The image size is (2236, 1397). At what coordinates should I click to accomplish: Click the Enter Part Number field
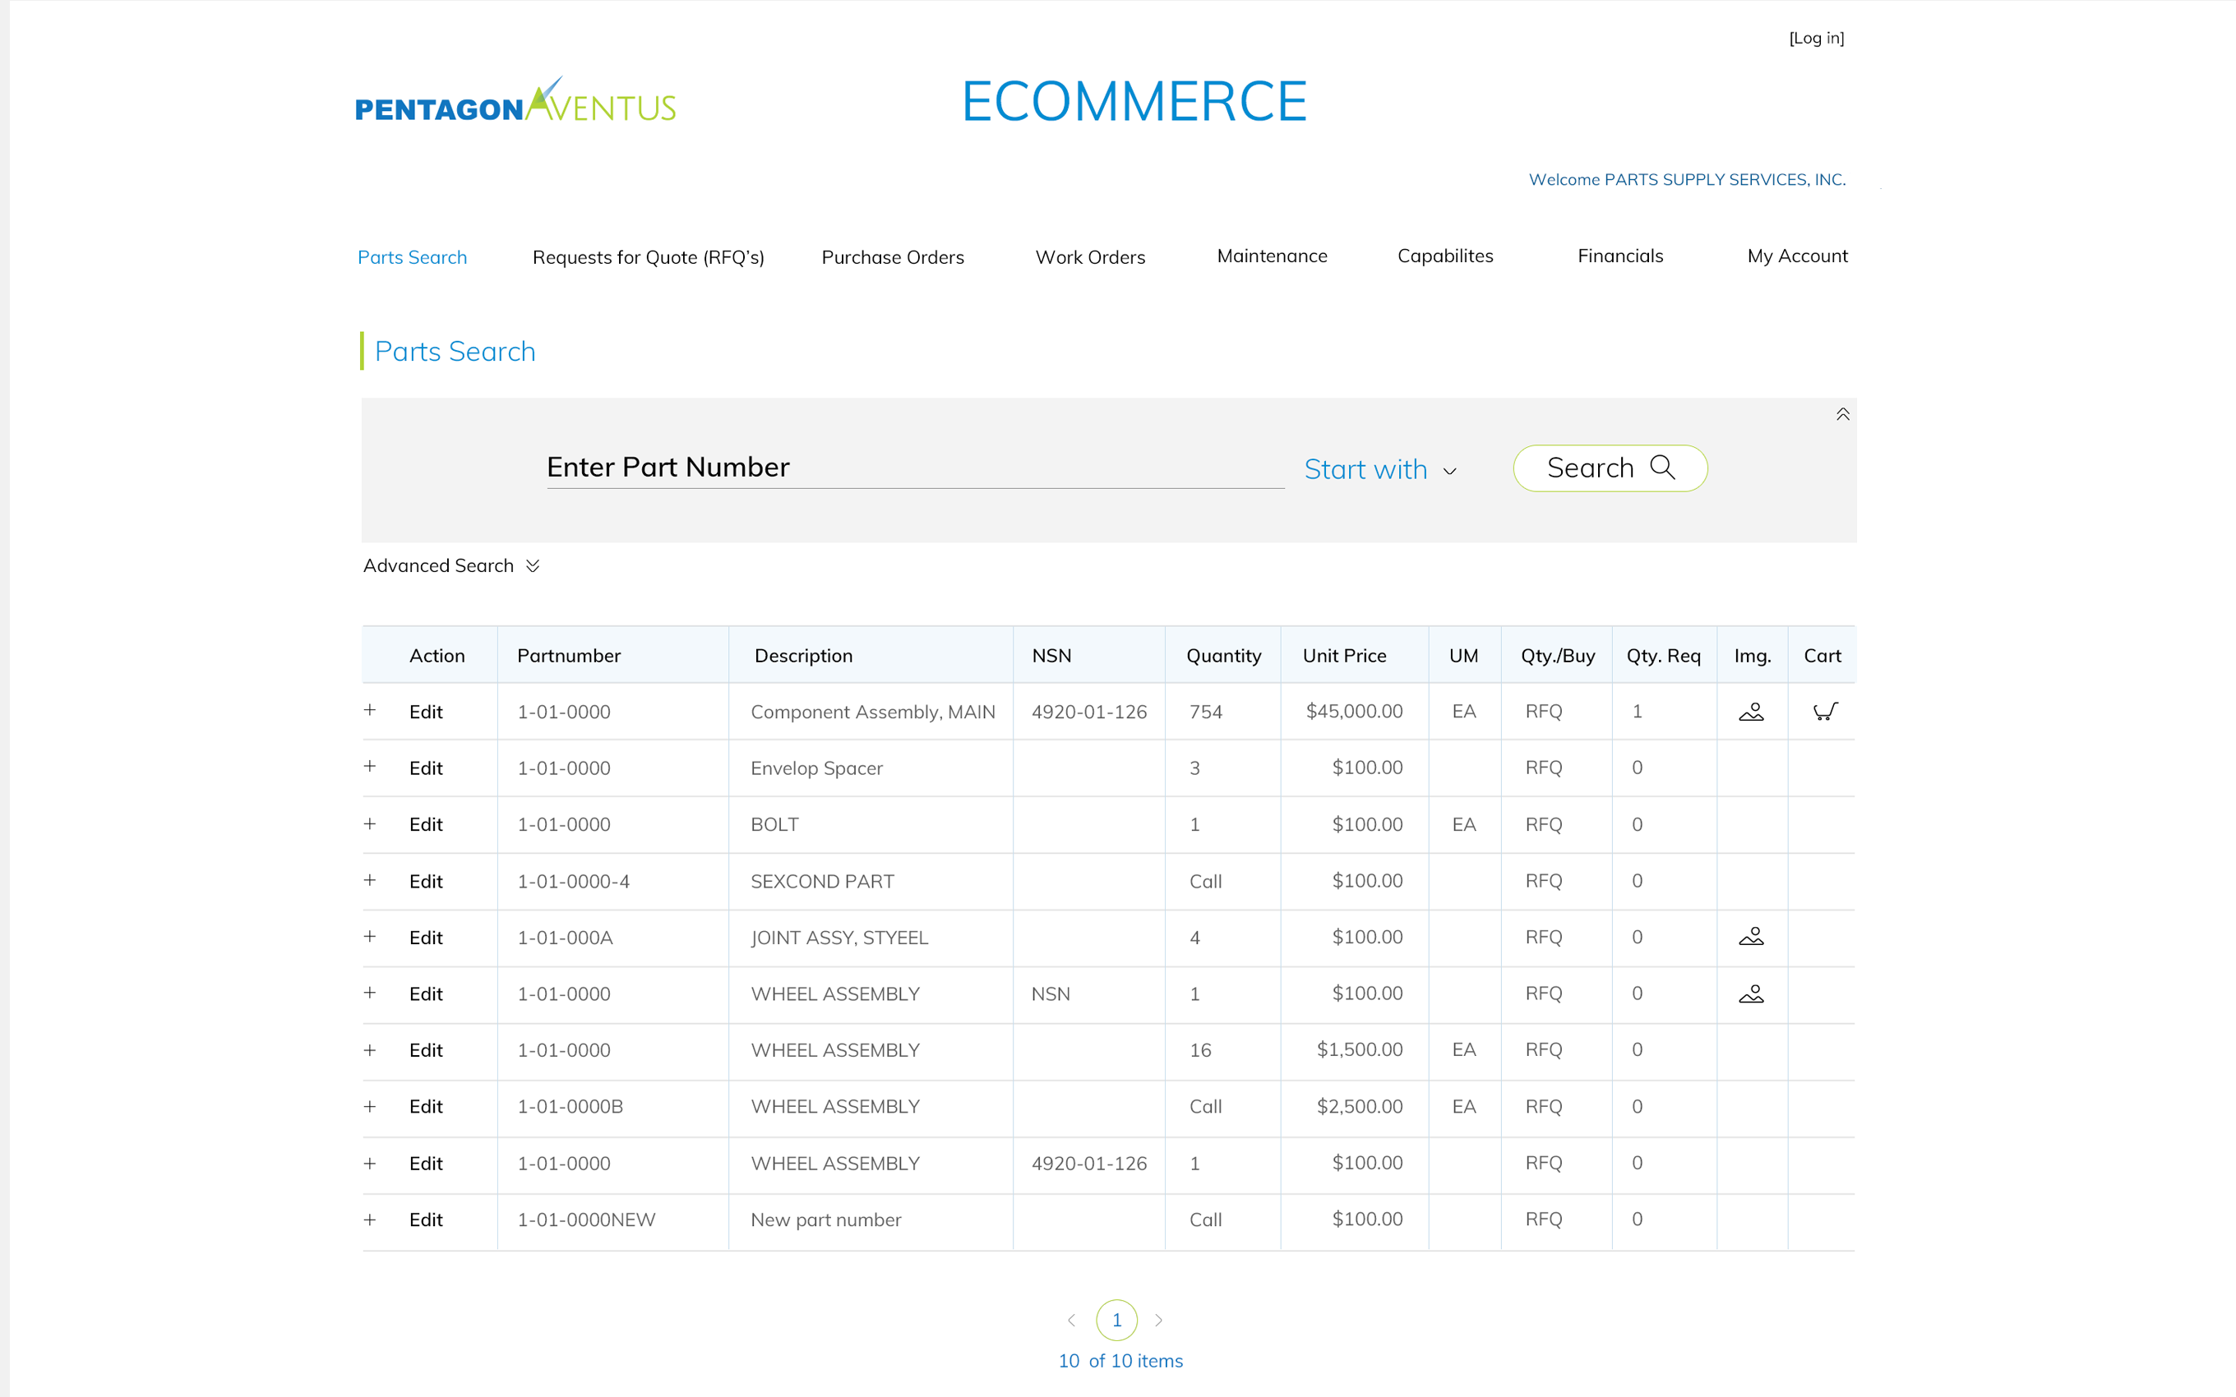click(915, 468)
